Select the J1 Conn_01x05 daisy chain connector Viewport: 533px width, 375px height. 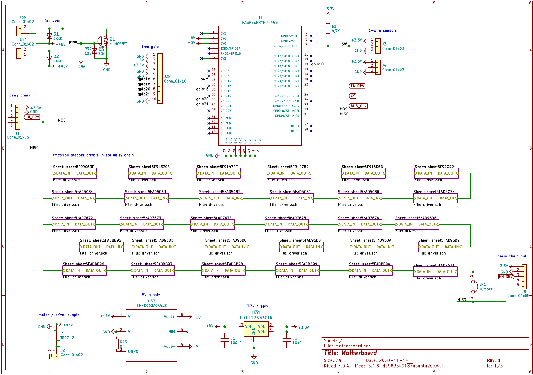click(18, 117)
